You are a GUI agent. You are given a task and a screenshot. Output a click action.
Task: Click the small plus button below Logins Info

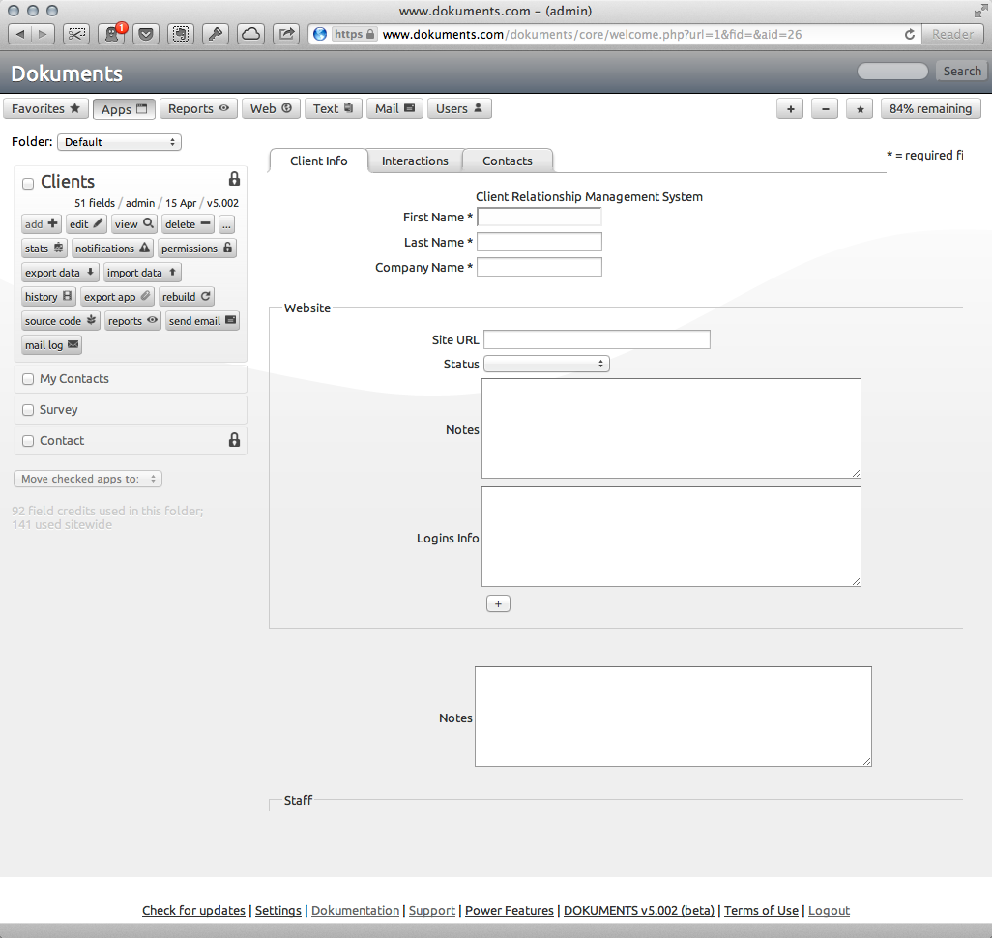click(x=499, y=603)
